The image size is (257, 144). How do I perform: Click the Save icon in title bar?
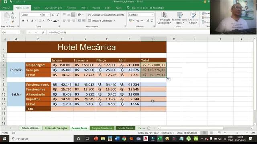6,2
